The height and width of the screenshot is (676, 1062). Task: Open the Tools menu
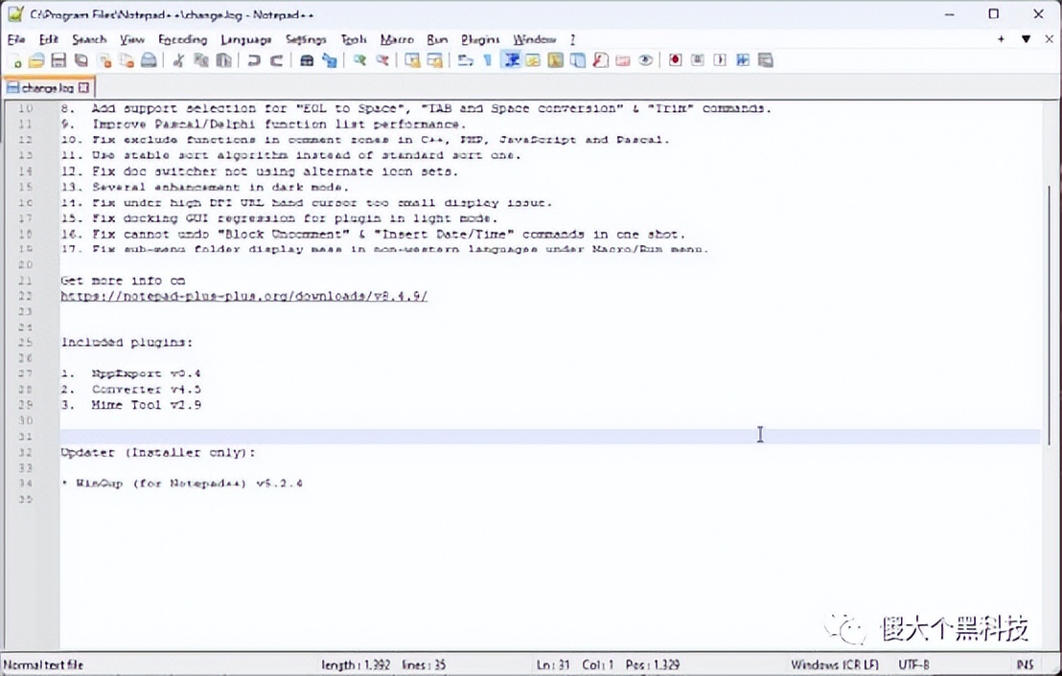tap(354, 39)
